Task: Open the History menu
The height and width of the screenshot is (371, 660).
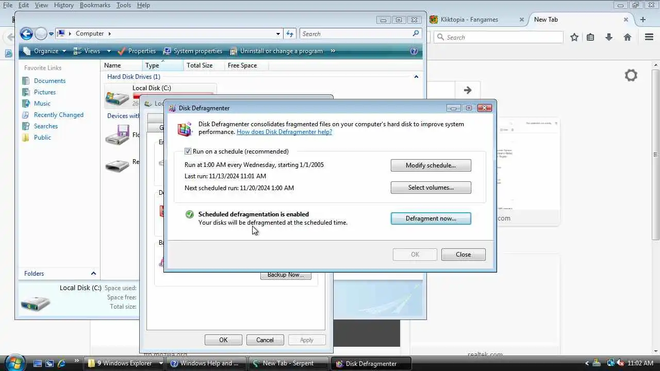Action: coord(64,5)
